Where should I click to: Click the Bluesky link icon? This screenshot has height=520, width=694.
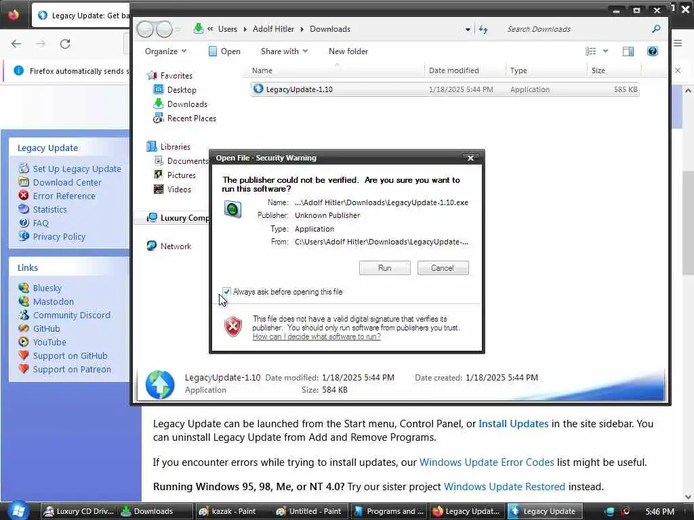click(24, 288)
